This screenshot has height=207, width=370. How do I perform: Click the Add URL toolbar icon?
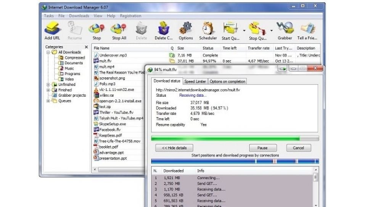click(x=52, y=28)
